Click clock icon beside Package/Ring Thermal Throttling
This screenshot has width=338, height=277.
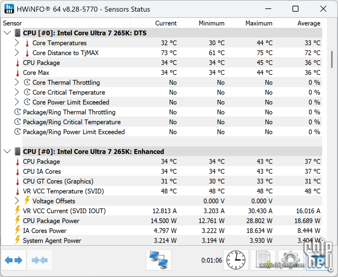18,112
